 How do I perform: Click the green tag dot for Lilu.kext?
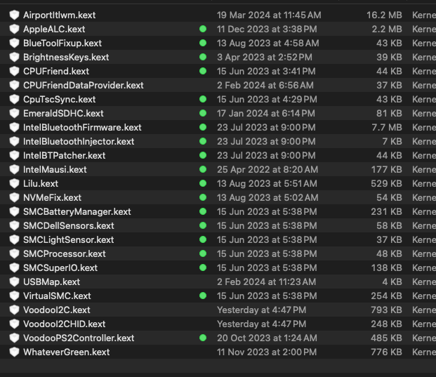tap(203, 183)
